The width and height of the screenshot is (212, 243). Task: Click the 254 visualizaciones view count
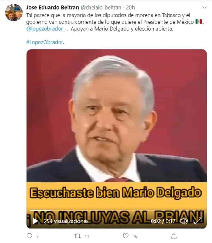[66, 221]
